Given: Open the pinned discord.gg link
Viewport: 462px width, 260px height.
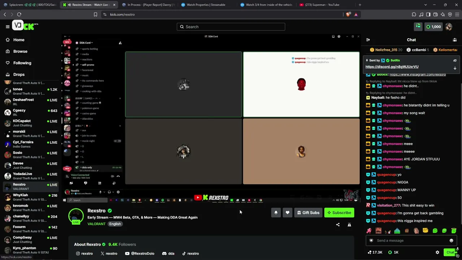Looking at the screenshot, I should pyautogui.click(x=392, y=67).
